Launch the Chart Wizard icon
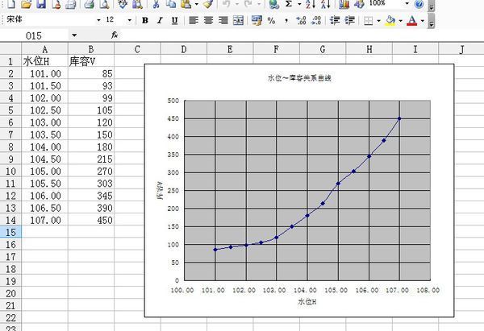The image size is (484, 331). tap(344, 4)
